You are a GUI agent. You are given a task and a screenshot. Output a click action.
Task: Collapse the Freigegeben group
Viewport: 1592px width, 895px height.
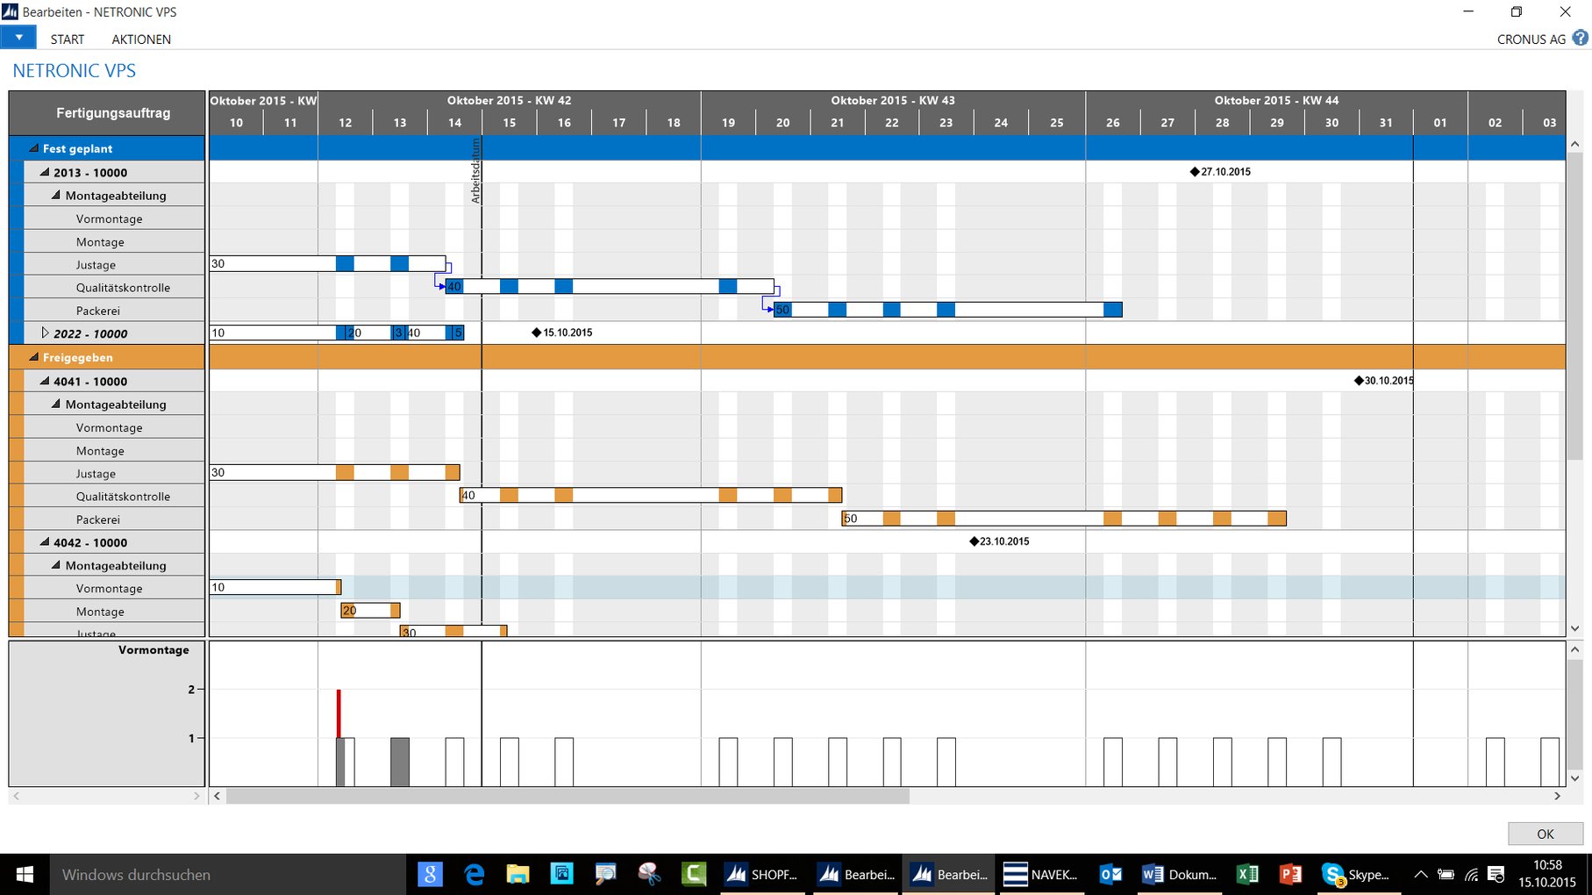pyautogui.click(x=34, y=357)
